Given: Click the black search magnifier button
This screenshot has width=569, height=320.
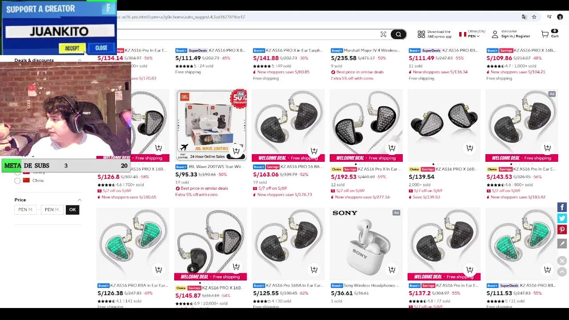Looking at the screenshot, I should (x=398, y=34).
